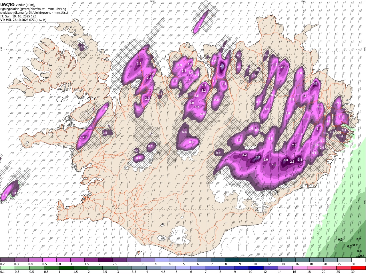Click the top legend swatch between 0.4 and 0.5
Viewport: 366px width, 274px height.
point(35,260)
